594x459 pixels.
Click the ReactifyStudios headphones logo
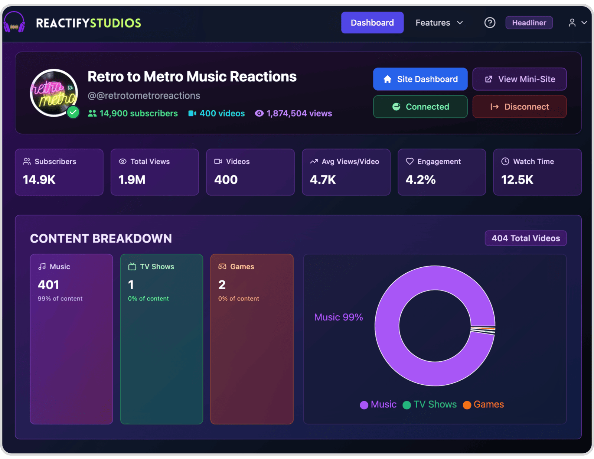coord(14,23)
